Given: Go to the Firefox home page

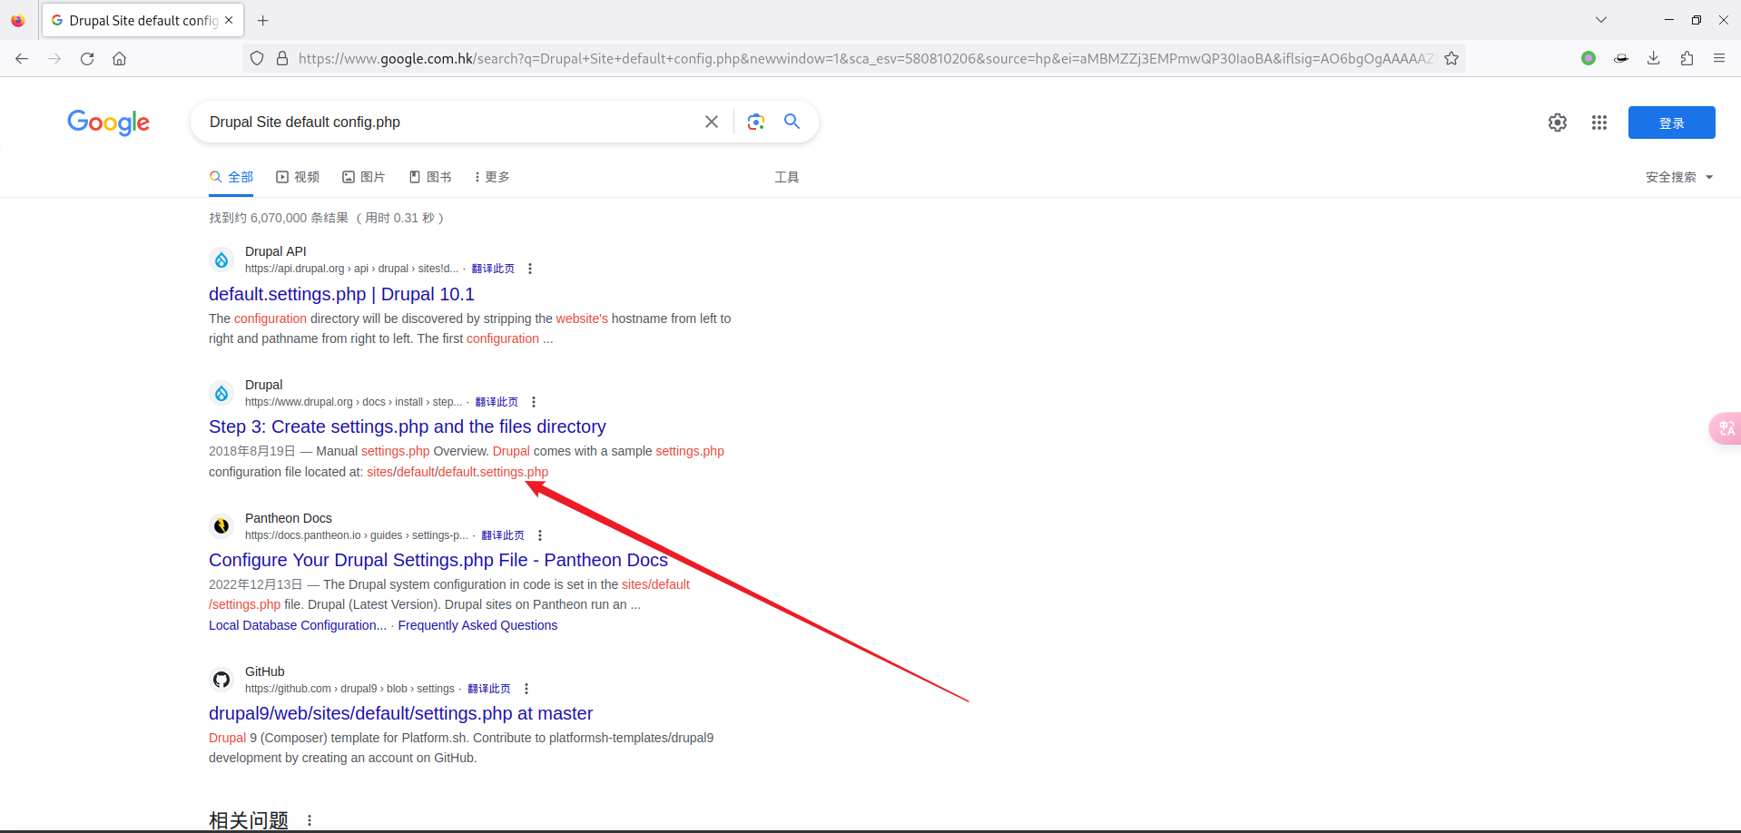Looking at the screenshot, I should 119,59.
